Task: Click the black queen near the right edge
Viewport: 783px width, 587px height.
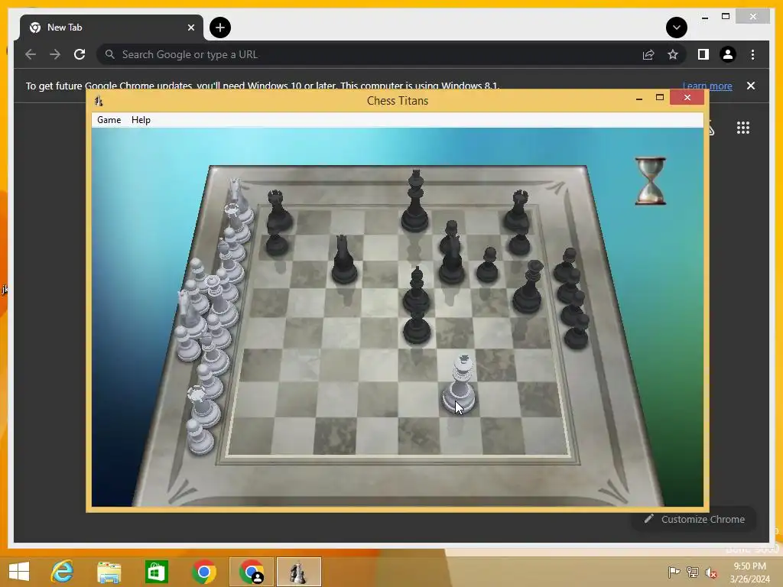Action: [x=528, y=287]
